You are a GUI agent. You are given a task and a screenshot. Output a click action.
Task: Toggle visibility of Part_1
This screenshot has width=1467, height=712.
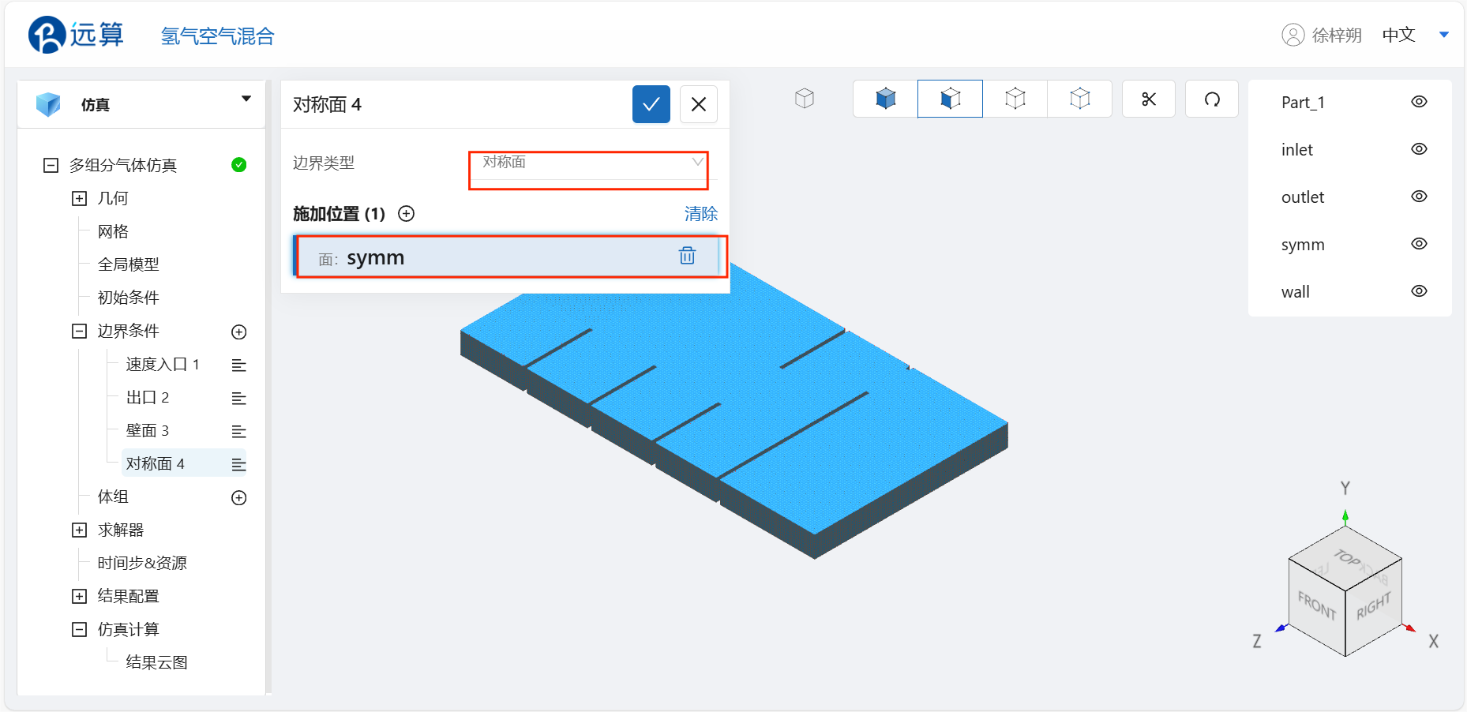pos(1419,102)
